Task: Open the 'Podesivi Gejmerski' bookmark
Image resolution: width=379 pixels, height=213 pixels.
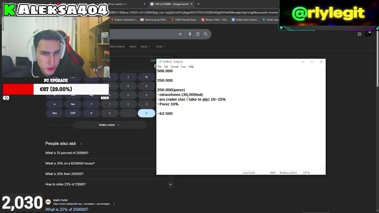Action: 124,20
